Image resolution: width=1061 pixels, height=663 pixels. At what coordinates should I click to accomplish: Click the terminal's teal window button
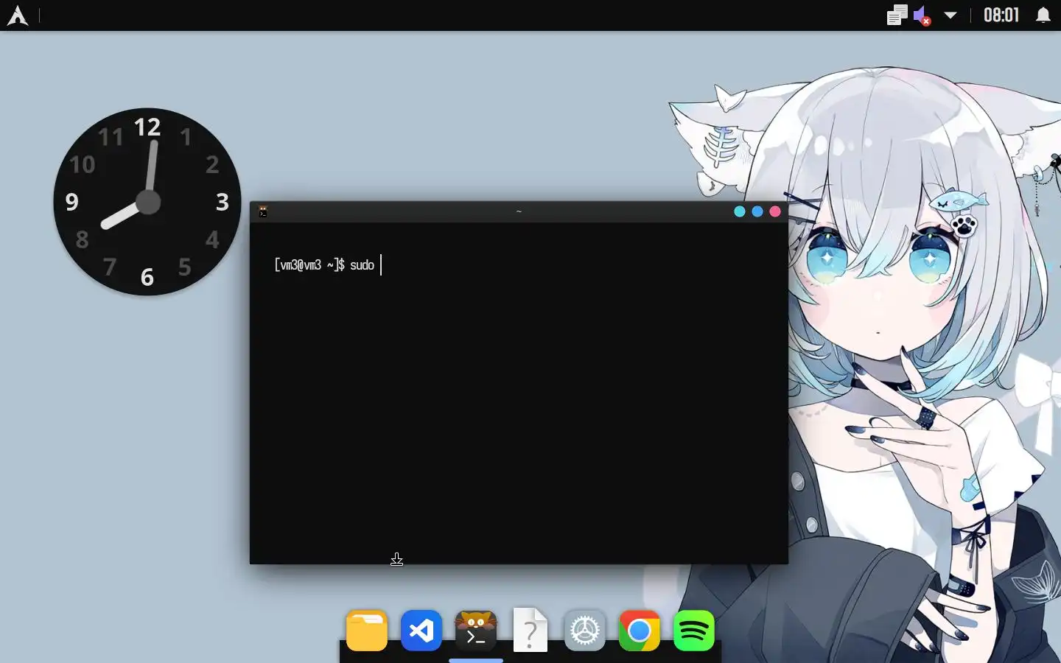click(740, 211)
